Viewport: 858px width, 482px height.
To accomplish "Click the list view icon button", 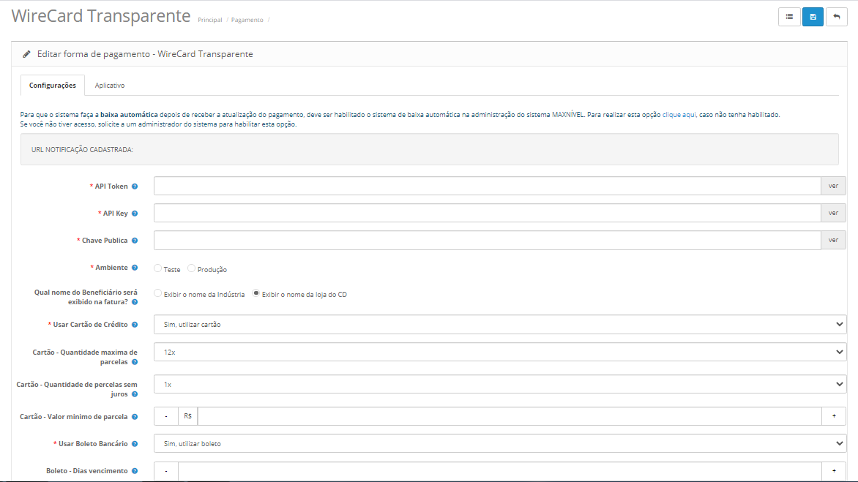I will pyautogui.click(x=789, y=17).
